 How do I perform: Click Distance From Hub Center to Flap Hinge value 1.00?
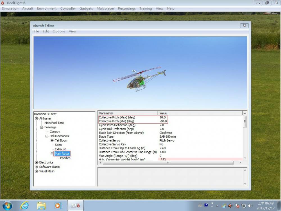pos(162,152)
